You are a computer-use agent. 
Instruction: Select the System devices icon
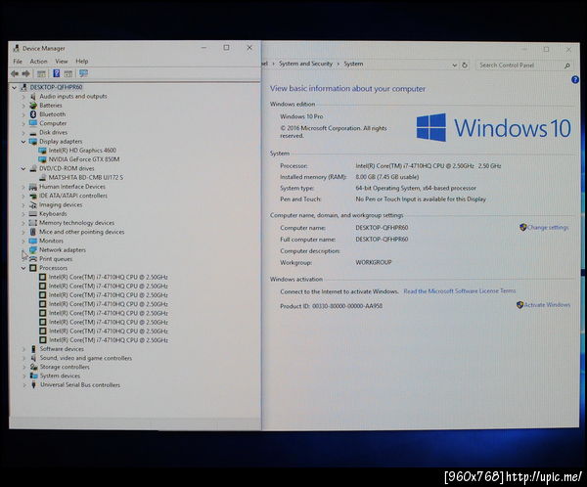33,376
